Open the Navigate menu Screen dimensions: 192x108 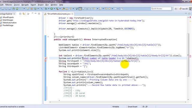tap(25, 5)
